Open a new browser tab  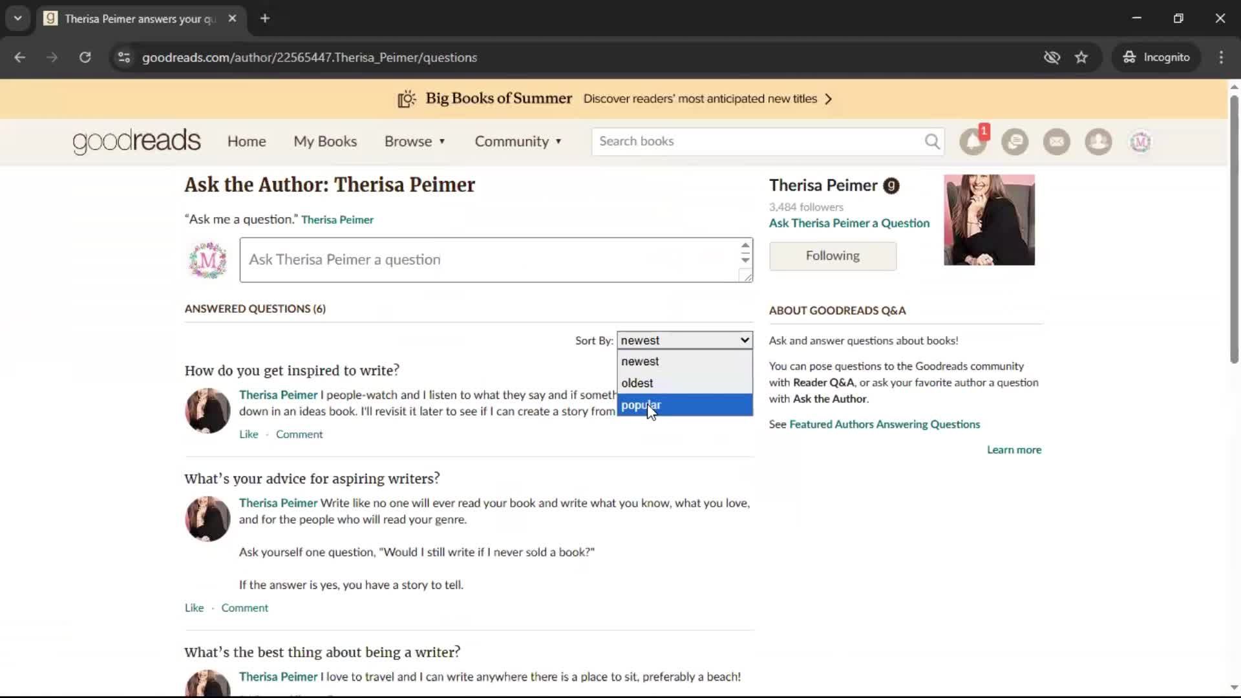[x=265, y=19]
